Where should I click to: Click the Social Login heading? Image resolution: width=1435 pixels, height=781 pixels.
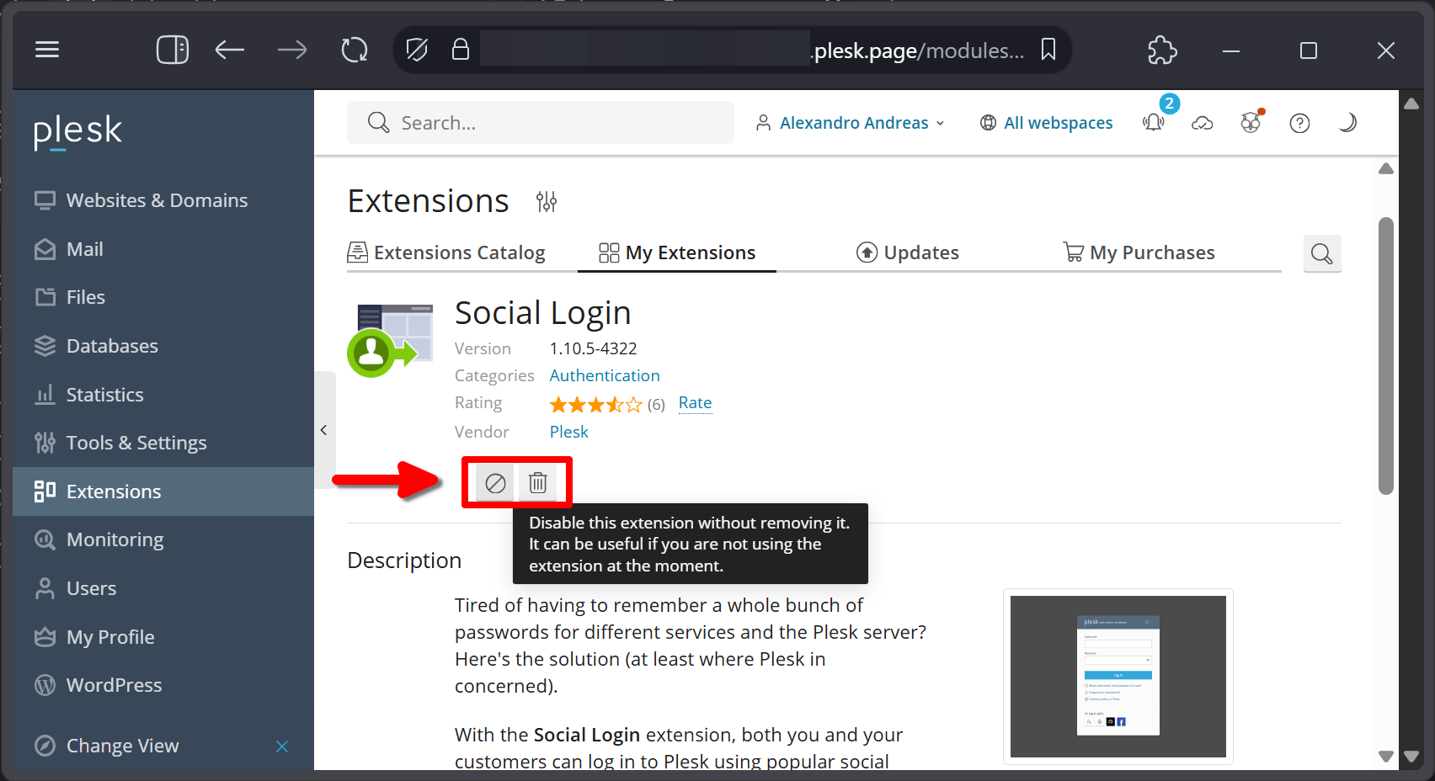pos(542,313)
